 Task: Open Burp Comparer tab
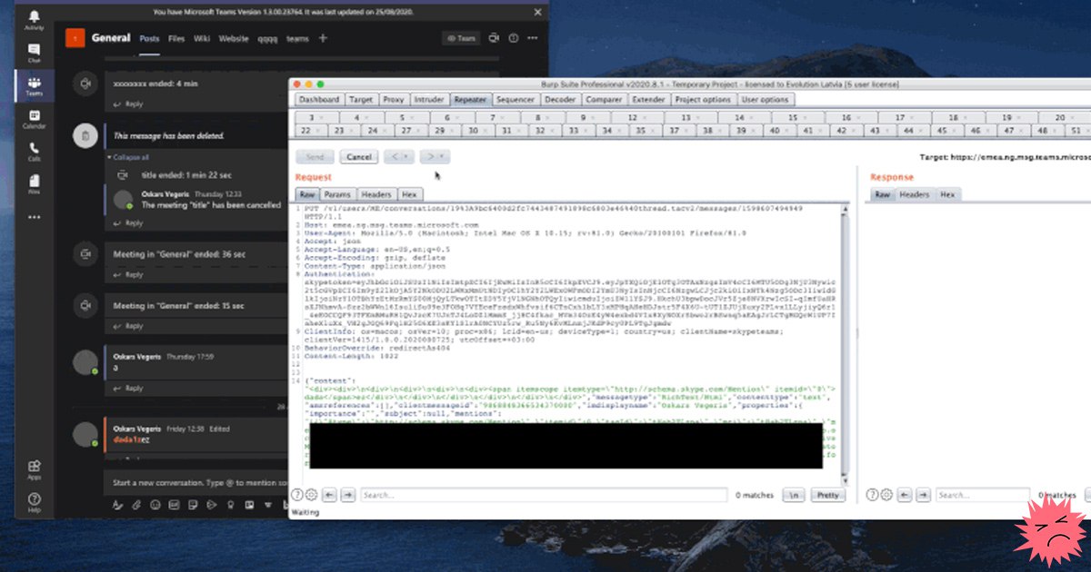pos(604,99)
